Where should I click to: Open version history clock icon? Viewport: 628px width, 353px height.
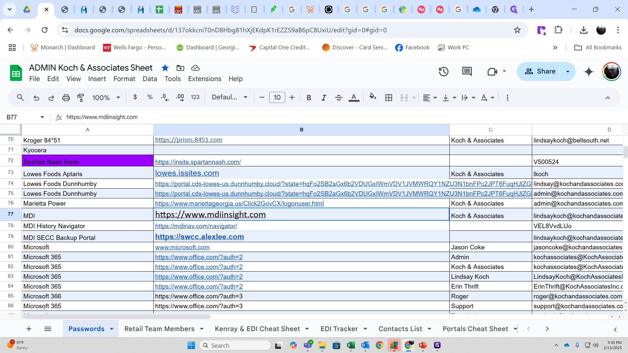444,71
